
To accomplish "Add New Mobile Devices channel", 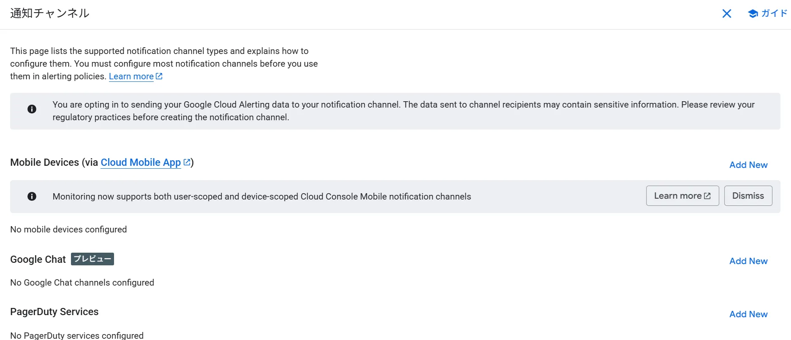I will 748,165.
